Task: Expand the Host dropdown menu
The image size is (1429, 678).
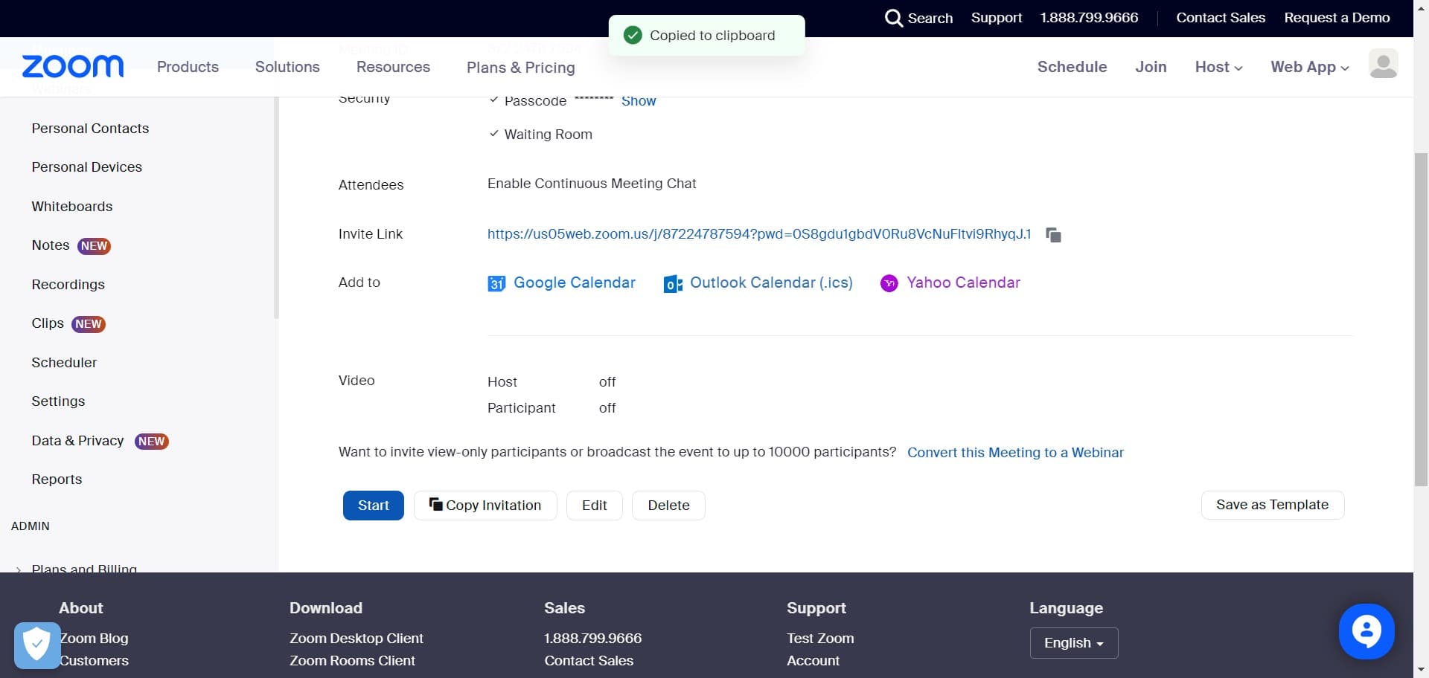Action: pyautogui.click(x=1218, y=67)
